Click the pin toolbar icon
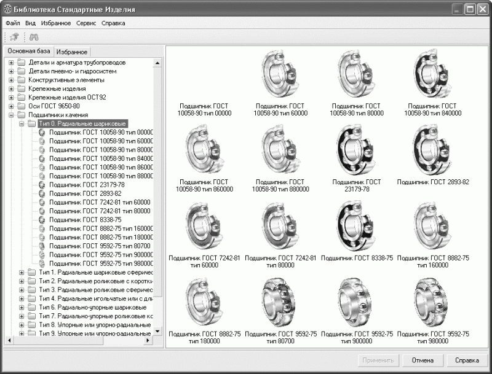Screen dimensions: 492x374 (x=14, y=37)
